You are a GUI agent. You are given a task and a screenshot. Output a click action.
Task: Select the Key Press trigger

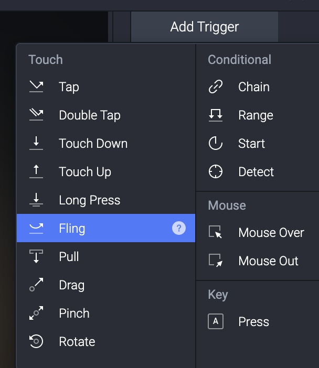(253, 322)
